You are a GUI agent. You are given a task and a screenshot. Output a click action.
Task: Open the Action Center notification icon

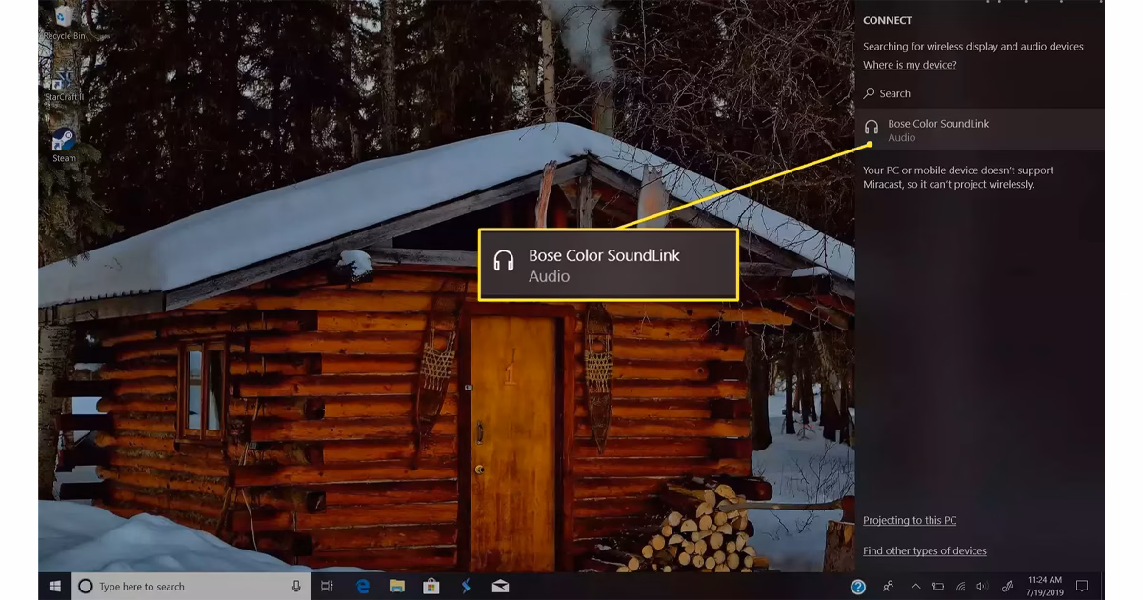click(x=1081, y=587)
